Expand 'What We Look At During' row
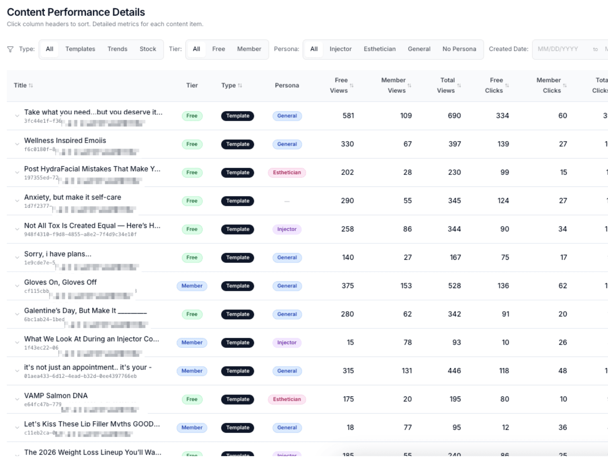The height and width of the screenshot is (459, 608). (17, 343)
